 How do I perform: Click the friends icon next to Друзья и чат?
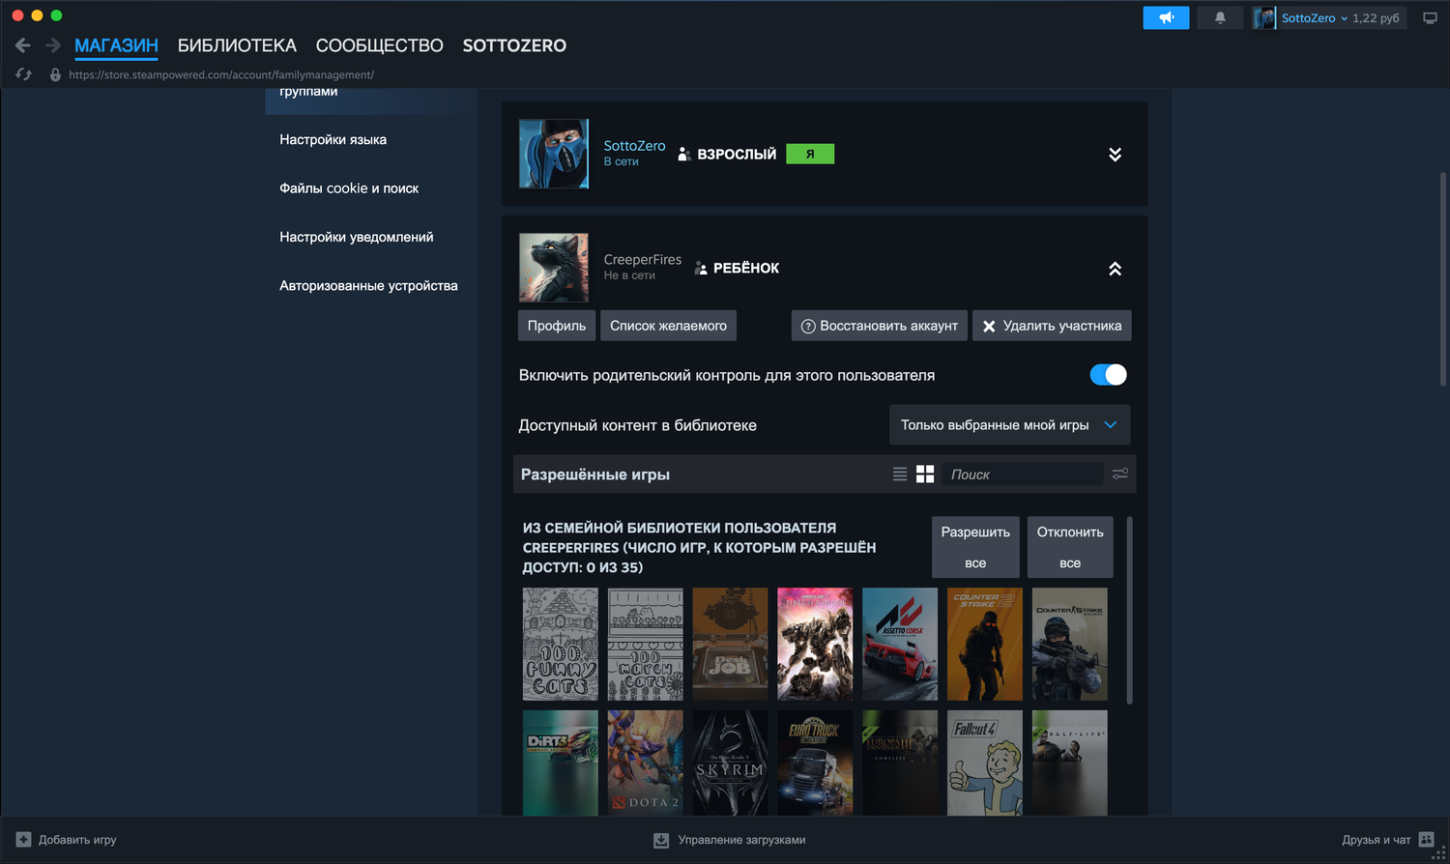pyautogui.click(x=1427, y=840)
